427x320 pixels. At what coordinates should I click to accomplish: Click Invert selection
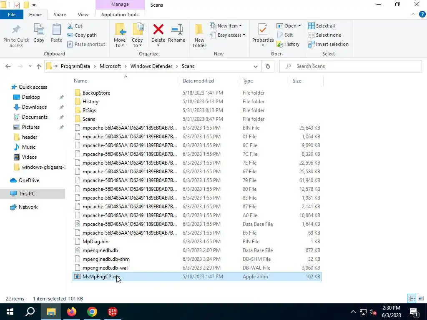click(x=329, y=44)
